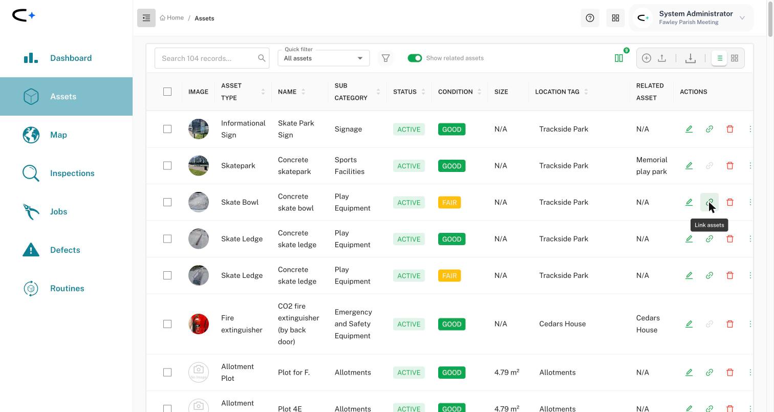This screenshot has width=774, height=412.
Task: Sort by Asset Type column
Action: (x=263, y=92)
